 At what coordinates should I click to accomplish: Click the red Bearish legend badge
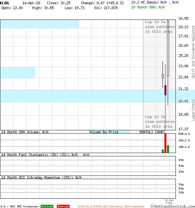point(63,206)
